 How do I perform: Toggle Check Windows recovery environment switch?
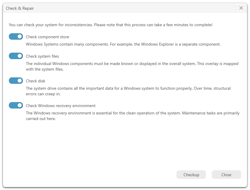[x=16, y=105]
